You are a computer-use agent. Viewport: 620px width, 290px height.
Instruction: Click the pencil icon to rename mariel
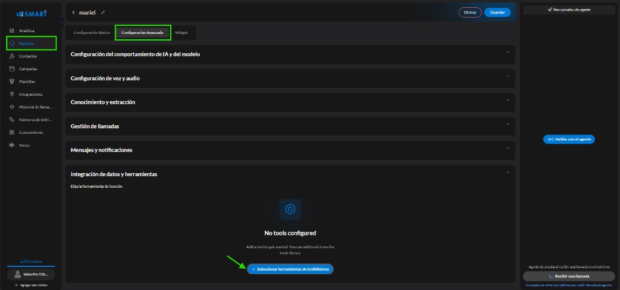pos(103,13)
